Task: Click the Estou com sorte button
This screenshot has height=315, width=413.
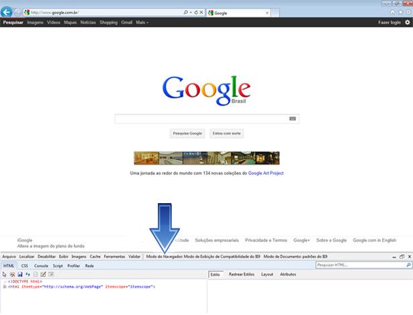Action: [226, 133]
